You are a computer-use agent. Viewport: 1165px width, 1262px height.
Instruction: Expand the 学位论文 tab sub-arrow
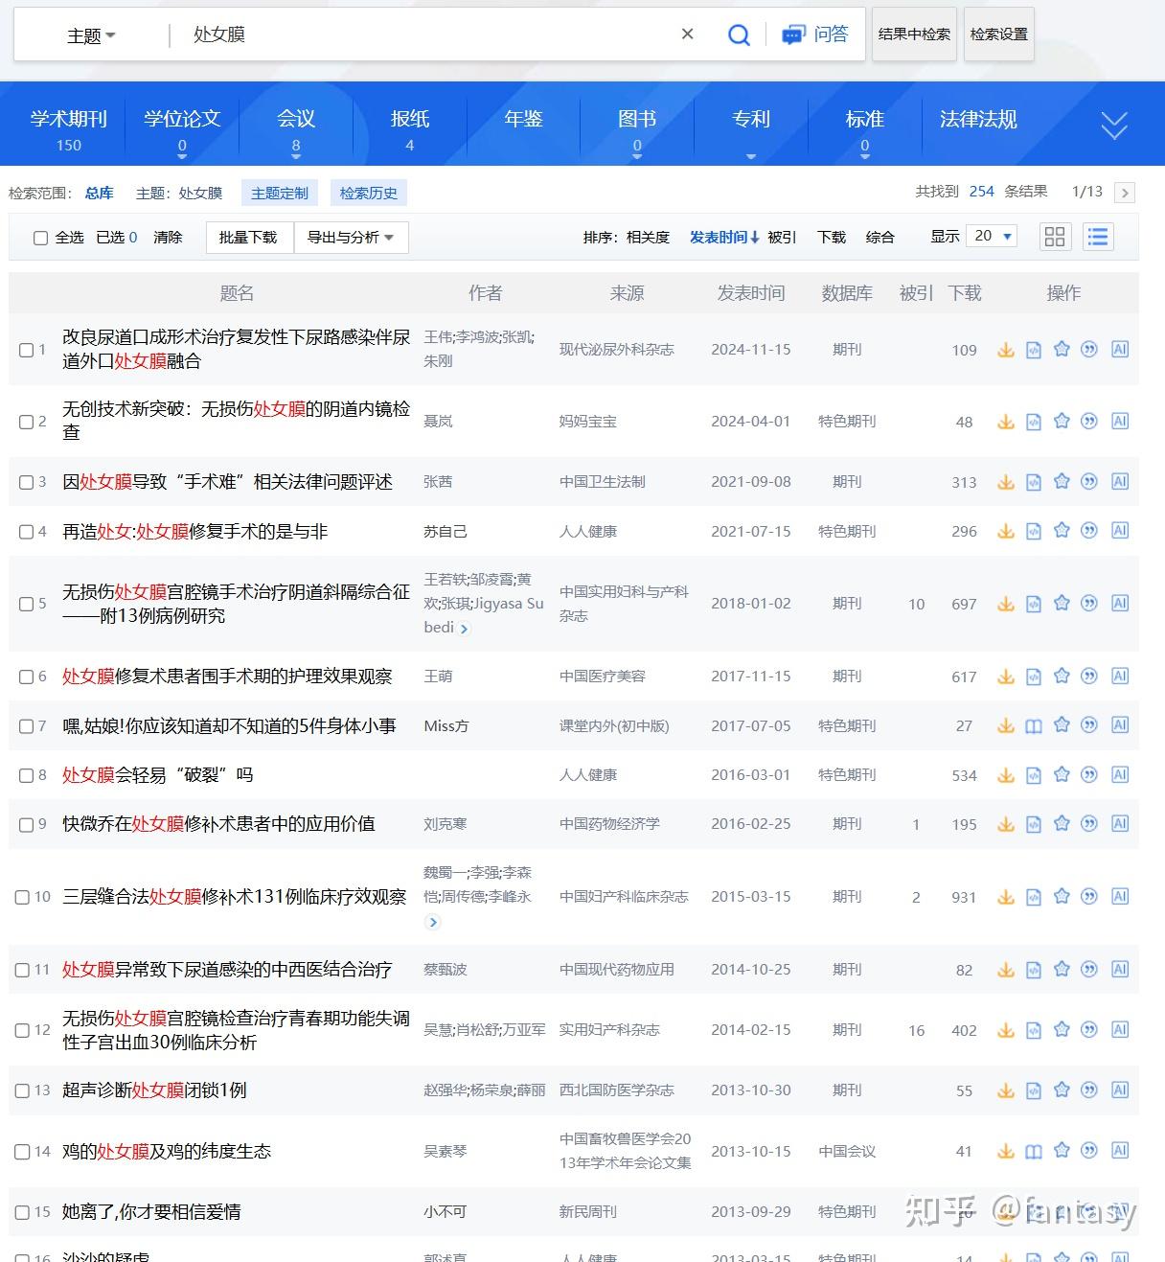point(182,155)
